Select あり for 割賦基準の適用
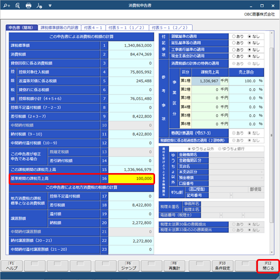Viewport: 280px width, 280px height. tap(234, 37)
